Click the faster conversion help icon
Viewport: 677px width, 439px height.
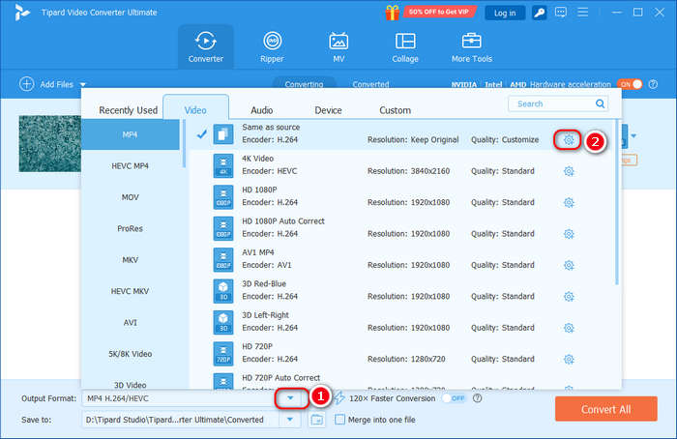(477, 398)
